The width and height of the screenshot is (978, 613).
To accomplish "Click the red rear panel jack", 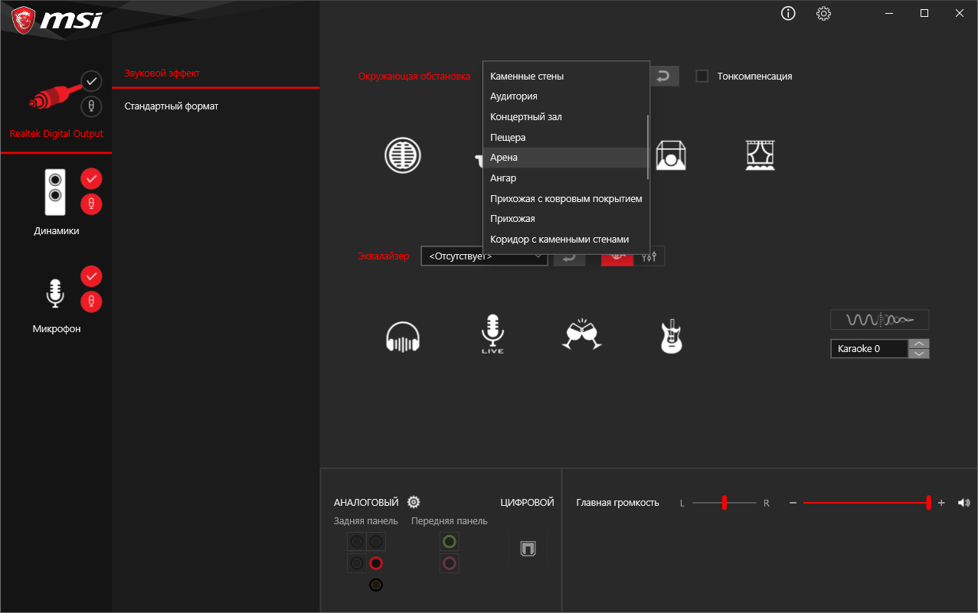I will (x=375, y=563).
